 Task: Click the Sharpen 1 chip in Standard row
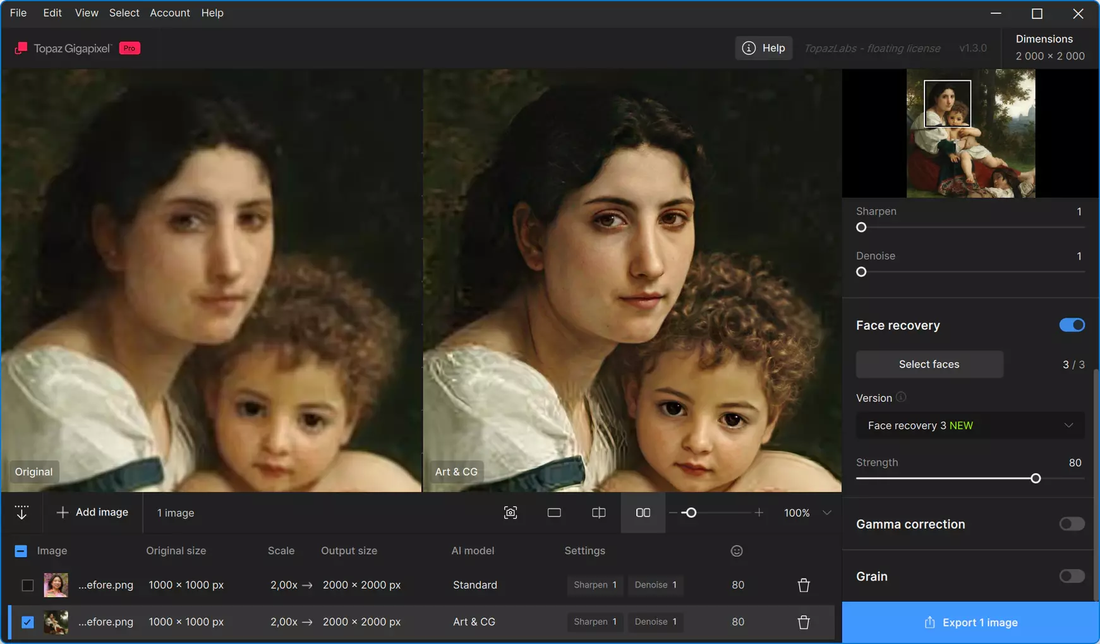tap(595, 585)
